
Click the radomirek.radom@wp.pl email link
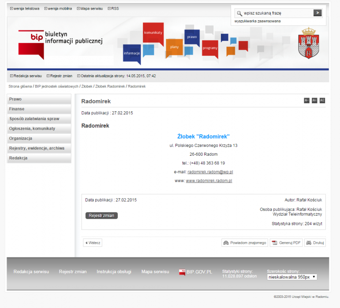(210, 172)
